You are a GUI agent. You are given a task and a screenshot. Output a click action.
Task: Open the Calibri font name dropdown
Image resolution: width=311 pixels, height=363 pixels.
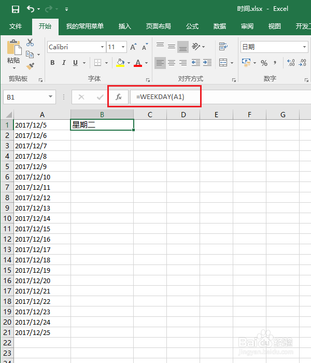[102, 47]
